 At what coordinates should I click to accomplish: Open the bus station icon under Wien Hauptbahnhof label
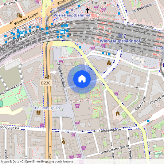62,31
